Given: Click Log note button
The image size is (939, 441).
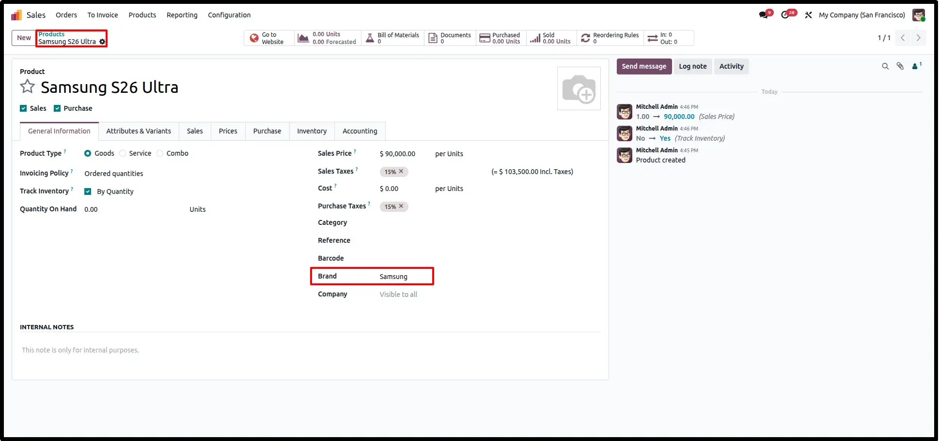Looking at the screenshot, I should tap(693, 66).
